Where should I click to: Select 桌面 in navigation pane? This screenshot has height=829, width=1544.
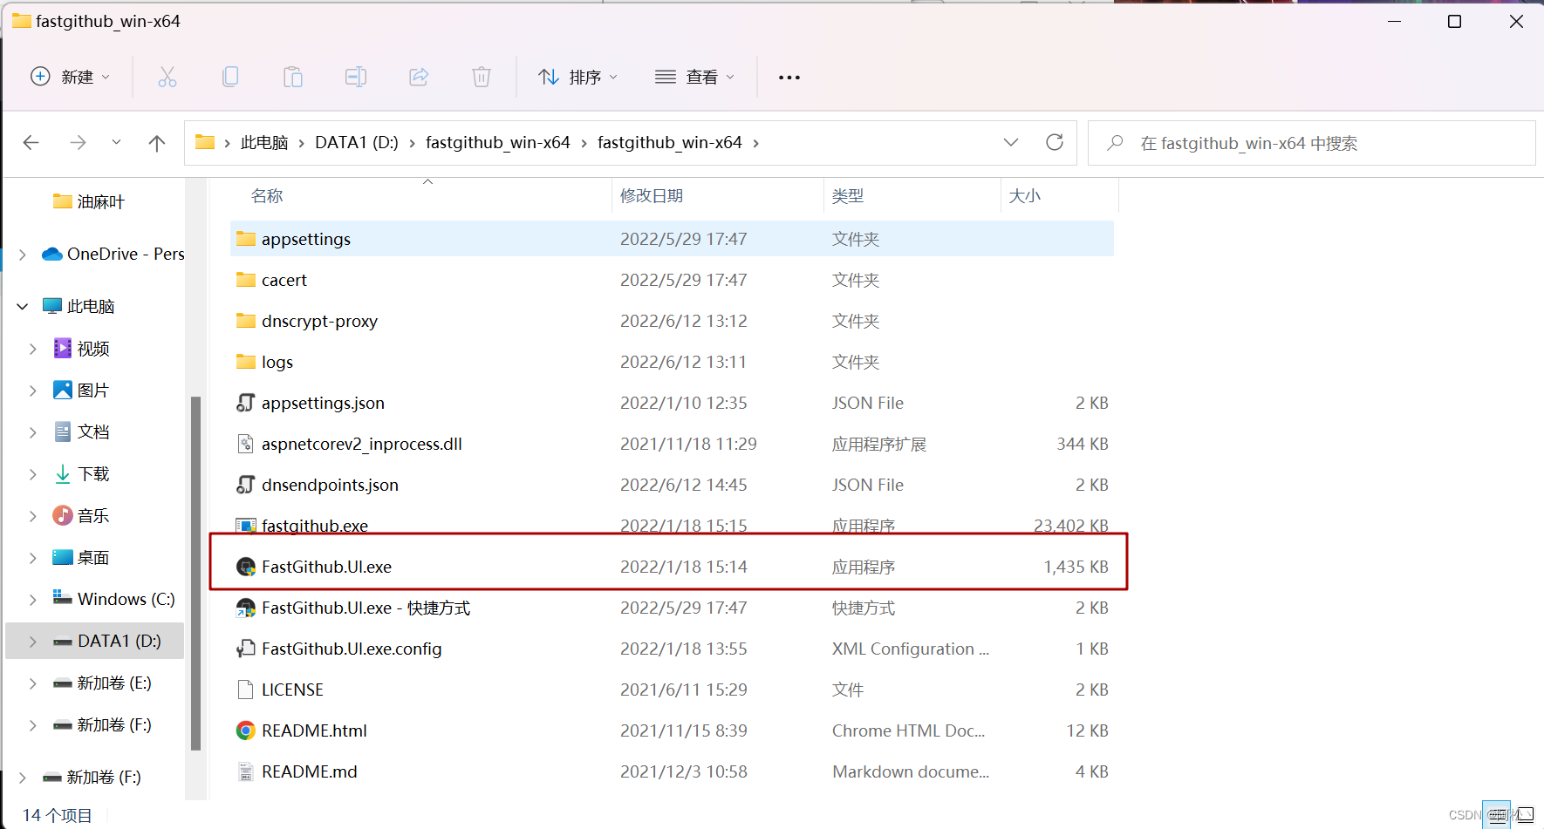point(81,558)
